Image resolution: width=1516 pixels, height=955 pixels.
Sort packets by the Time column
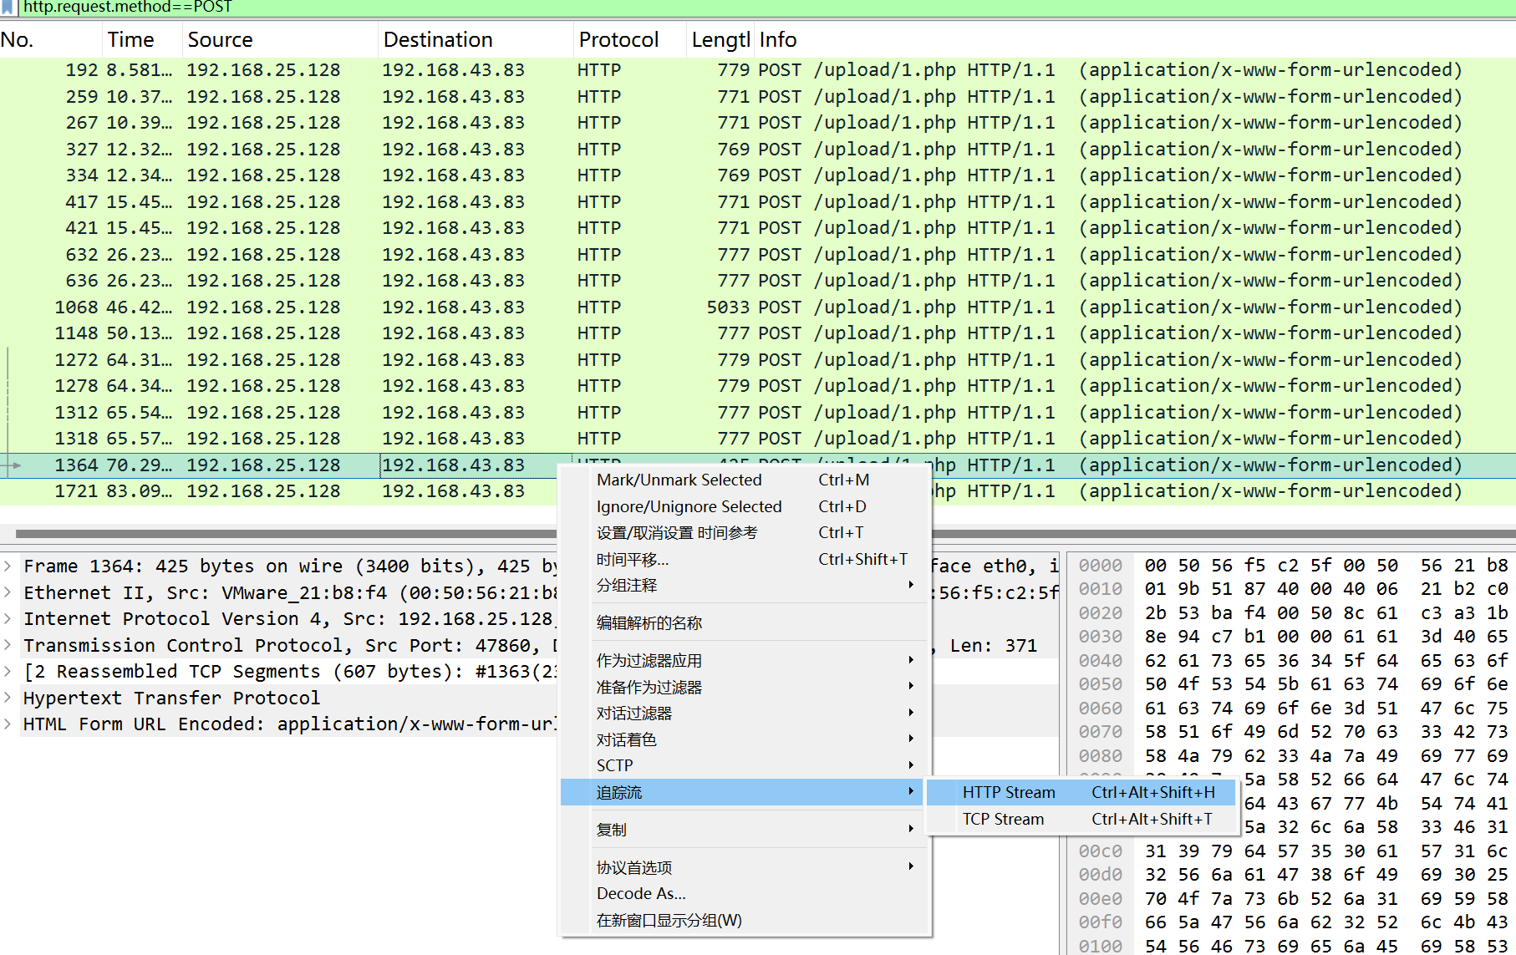(131, 39)
